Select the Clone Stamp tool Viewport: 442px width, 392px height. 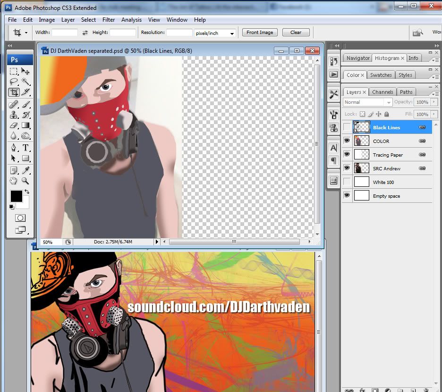coord(14,115)
